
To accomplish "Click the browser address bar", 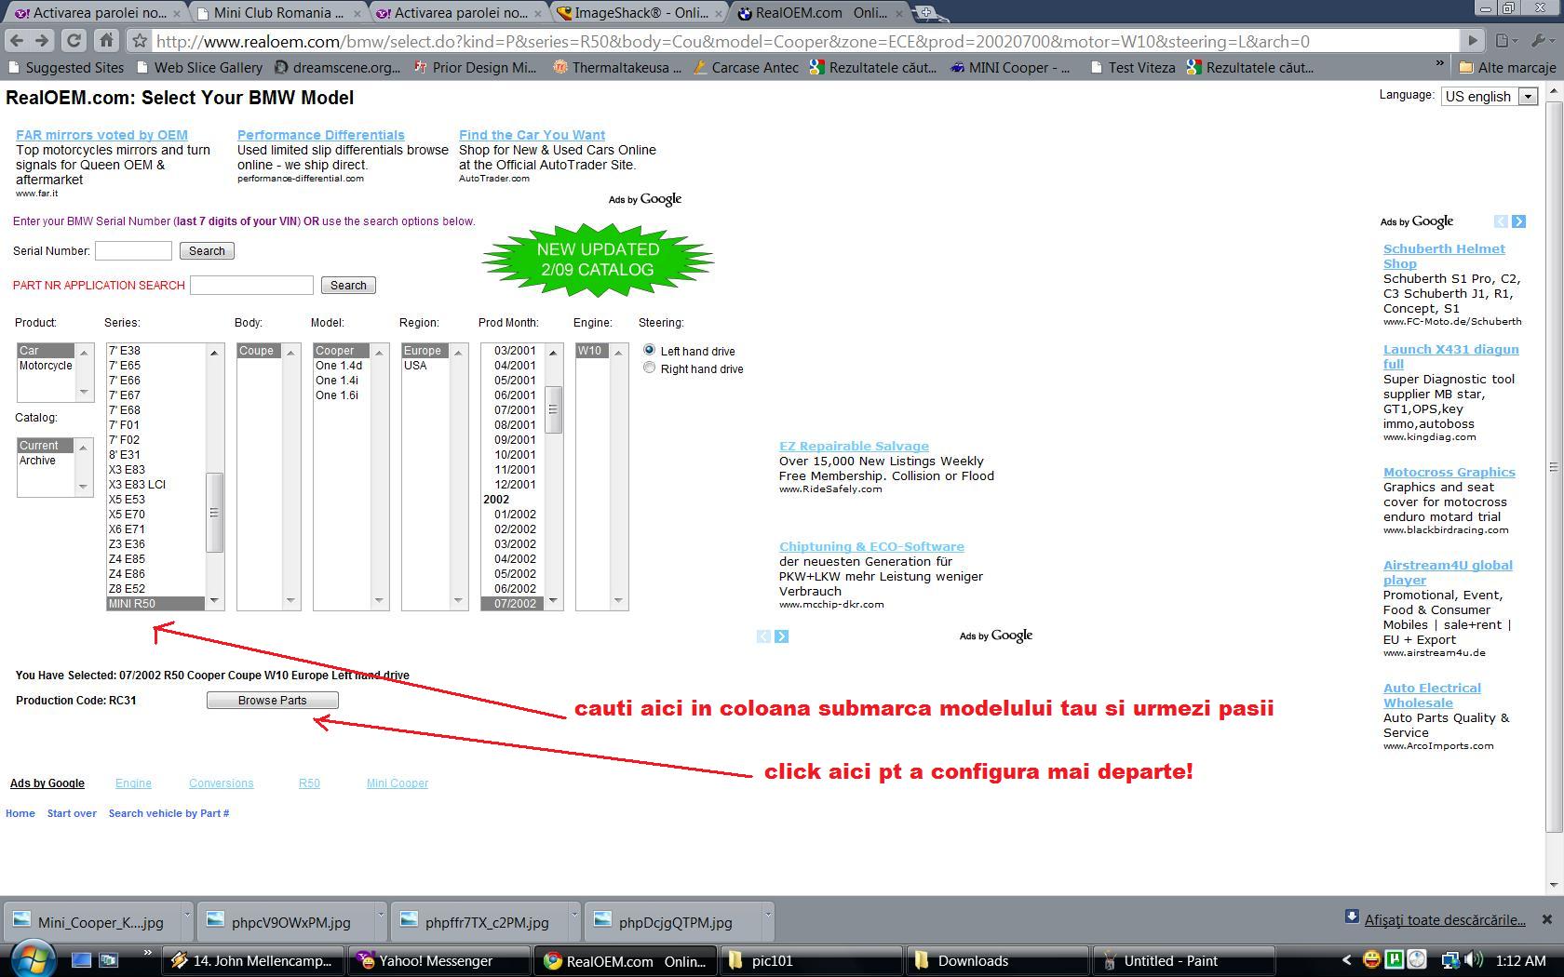I will pyautogui.click(x=805, y=41).
